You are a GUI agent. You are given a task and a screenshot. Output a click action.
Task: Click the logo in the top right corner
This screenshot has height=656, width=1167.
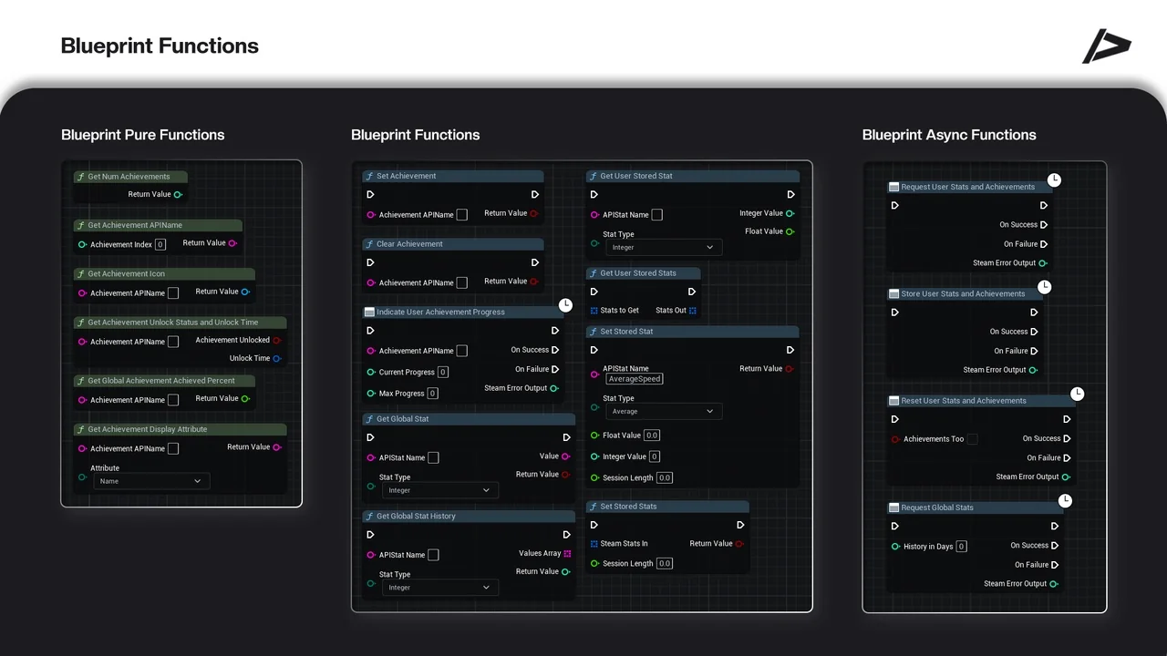(1106, 46)
